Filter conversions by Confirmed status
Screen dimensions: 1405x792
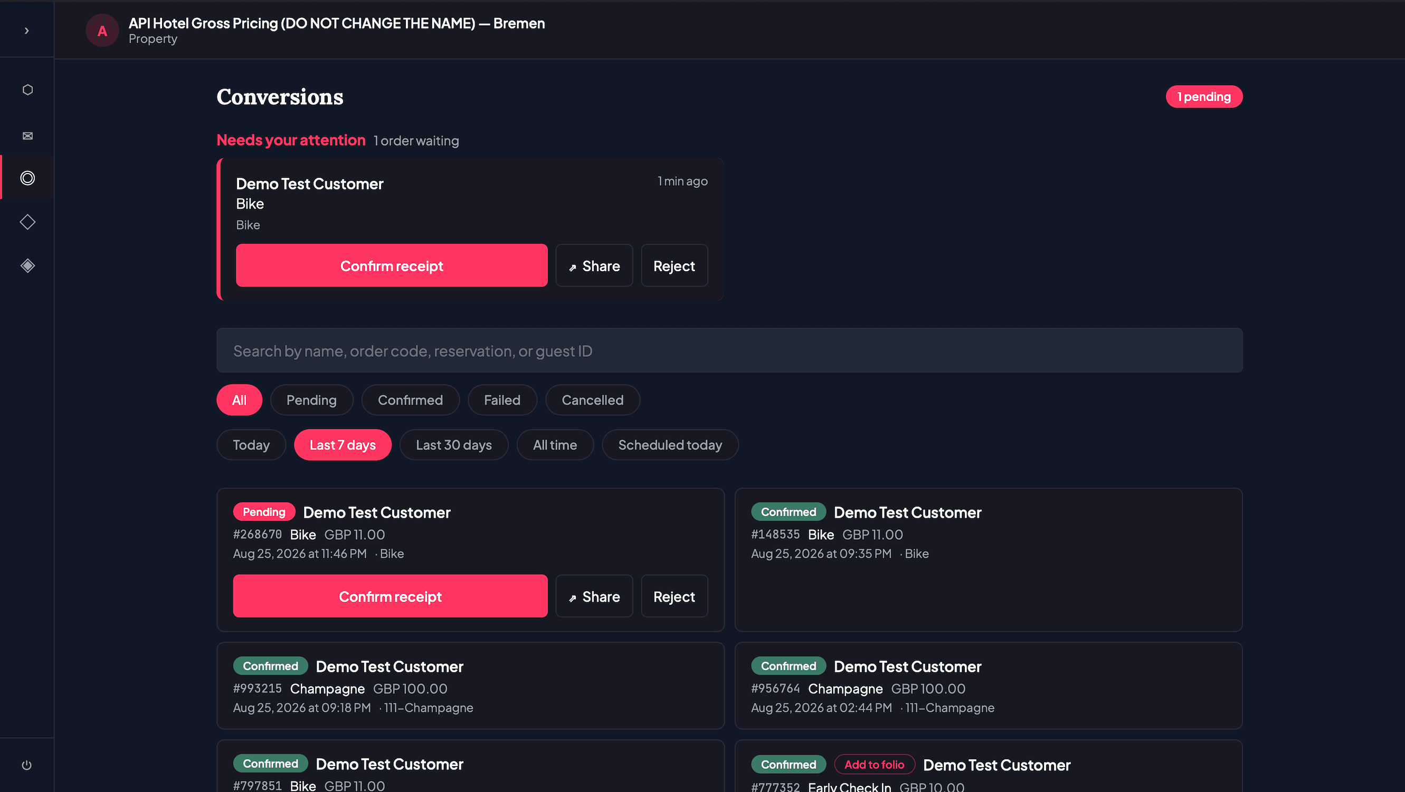[x=410, y=400]
